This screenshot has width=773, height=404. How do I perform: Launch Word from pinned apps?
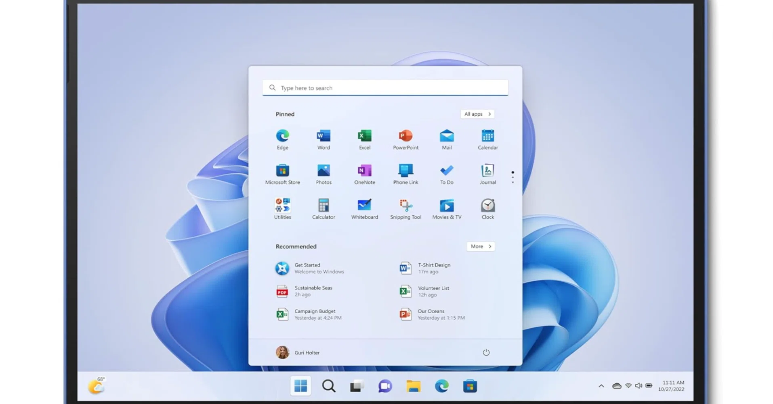pos(323,140)
